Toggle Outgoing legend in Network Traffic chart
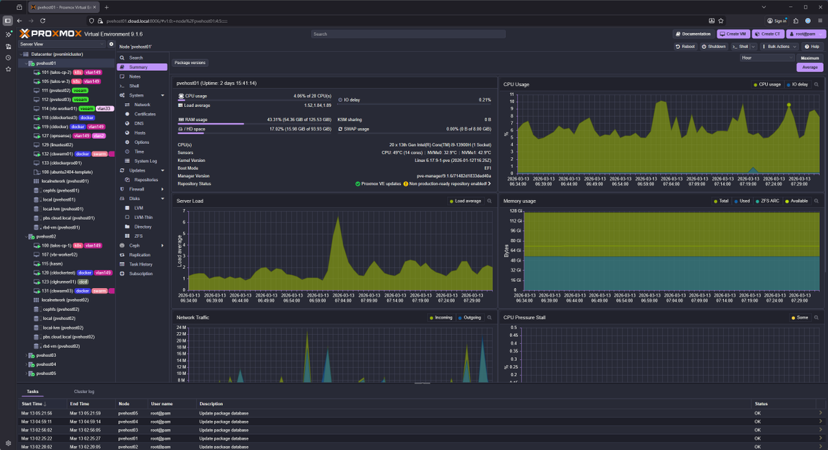The image size is (828, 450). pyautogui.click(x=470, y=317)
